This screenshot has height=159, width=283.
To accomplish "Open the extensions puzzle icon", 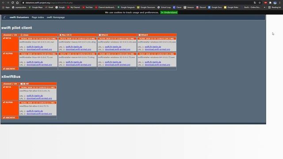I will click(x=270, y=3).
